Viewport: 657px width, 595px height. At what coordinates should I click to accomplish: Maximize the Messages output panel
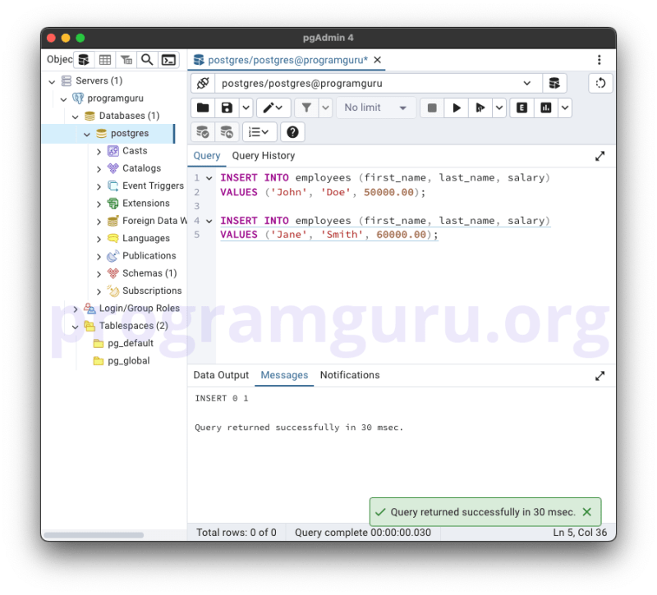tap(600, 376)
